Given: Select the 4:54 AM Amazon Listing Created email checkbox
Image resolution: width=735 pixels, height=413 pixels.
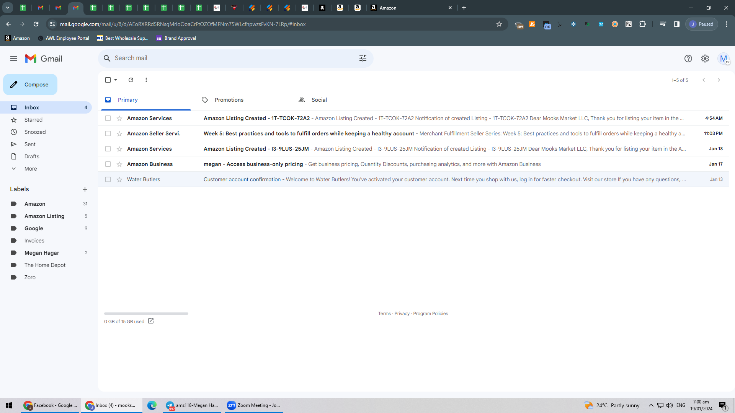Looking at the screenshot, I should tap(108, 119).
